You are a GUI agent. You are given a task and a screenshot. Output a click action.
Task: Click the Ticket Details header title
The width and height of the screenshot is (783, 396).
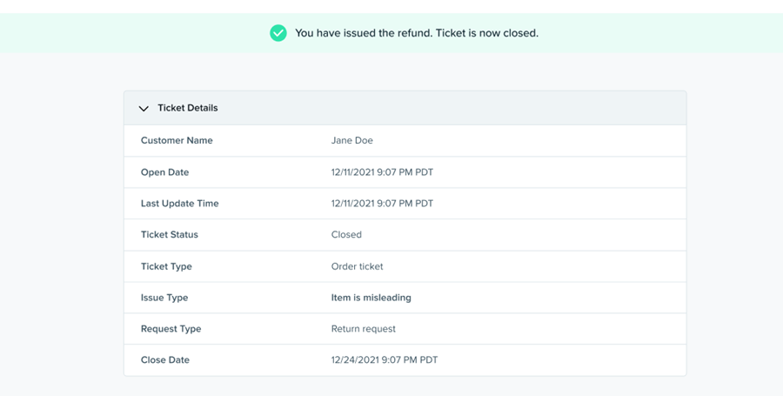point(188,108)
